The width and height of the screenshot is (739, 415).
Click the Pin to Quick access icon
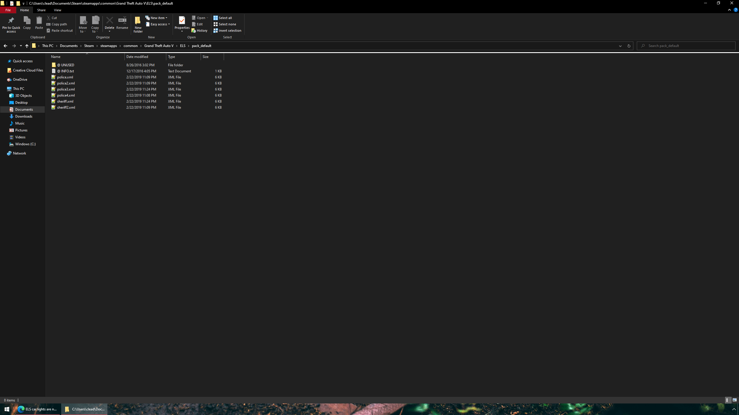point(11,21)
